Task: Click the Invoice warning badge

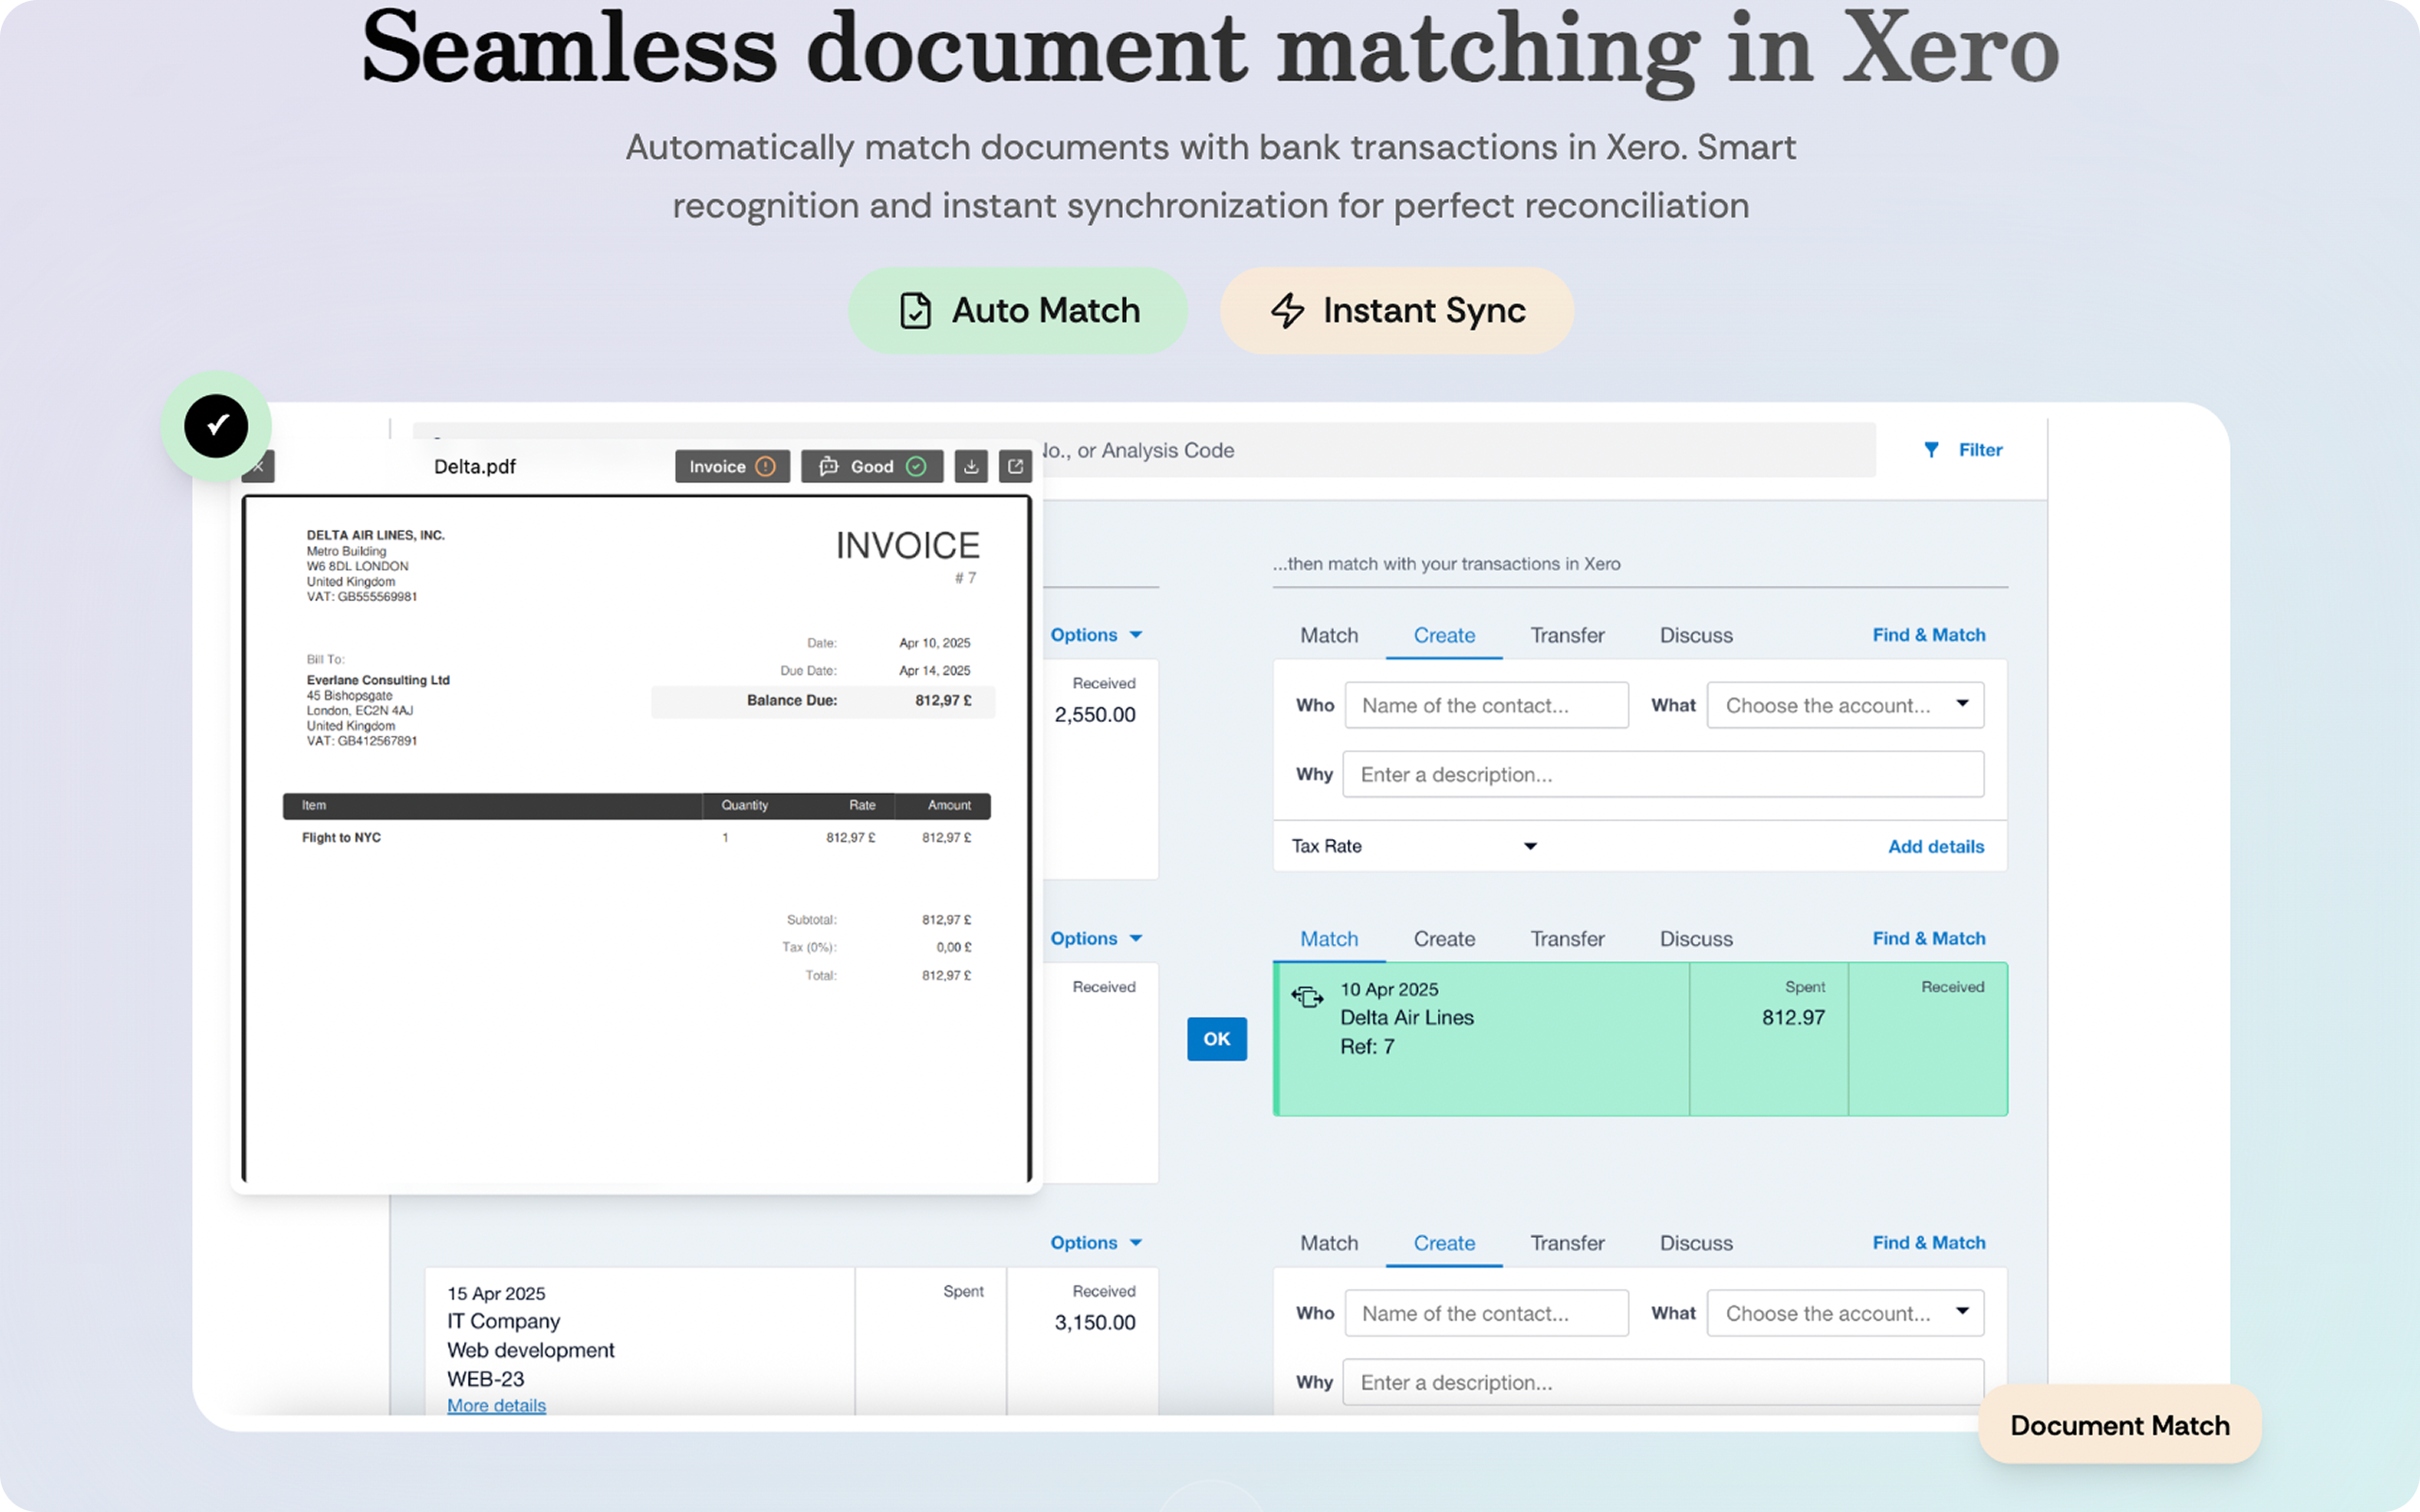Action: click(732, 466)
